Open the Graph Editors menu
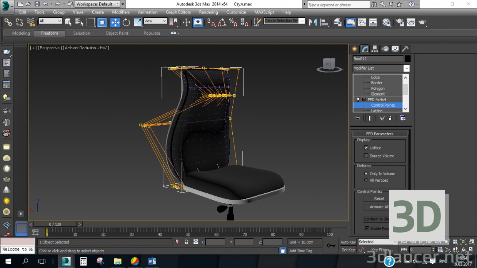This screenshot has height=268, width=477. pos(178,12)
